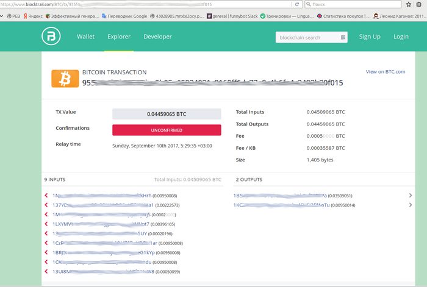Open input address ending ndu

102,262
